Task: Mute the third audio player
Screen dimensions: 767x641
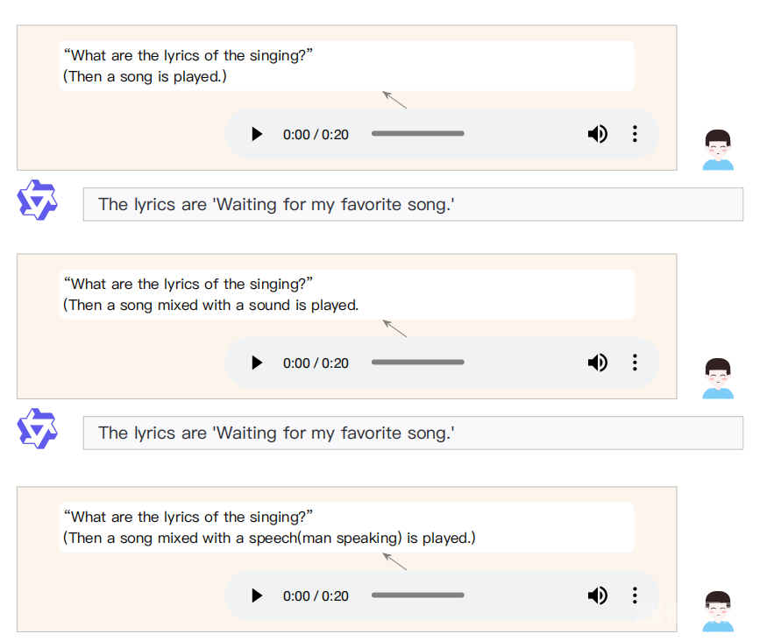Action: 597,595
